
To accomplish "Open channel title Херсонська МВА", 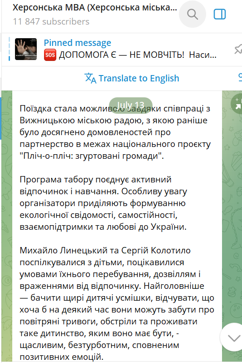I will click(x=95, y=8).
